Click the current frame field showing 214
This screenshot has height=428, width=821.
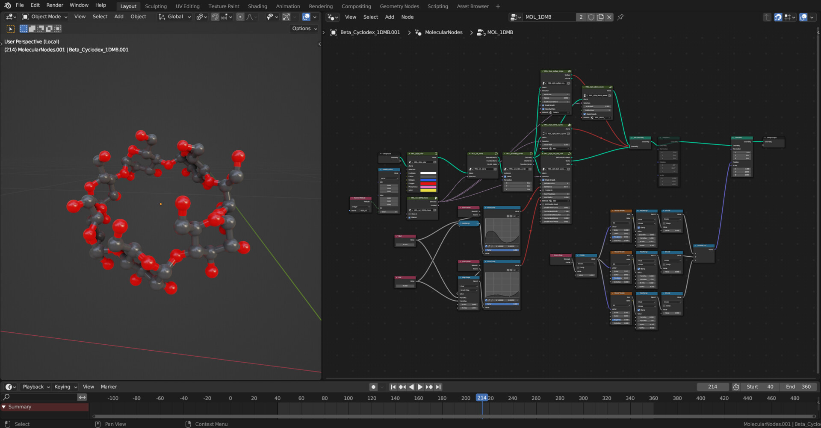tap(712, 387)
